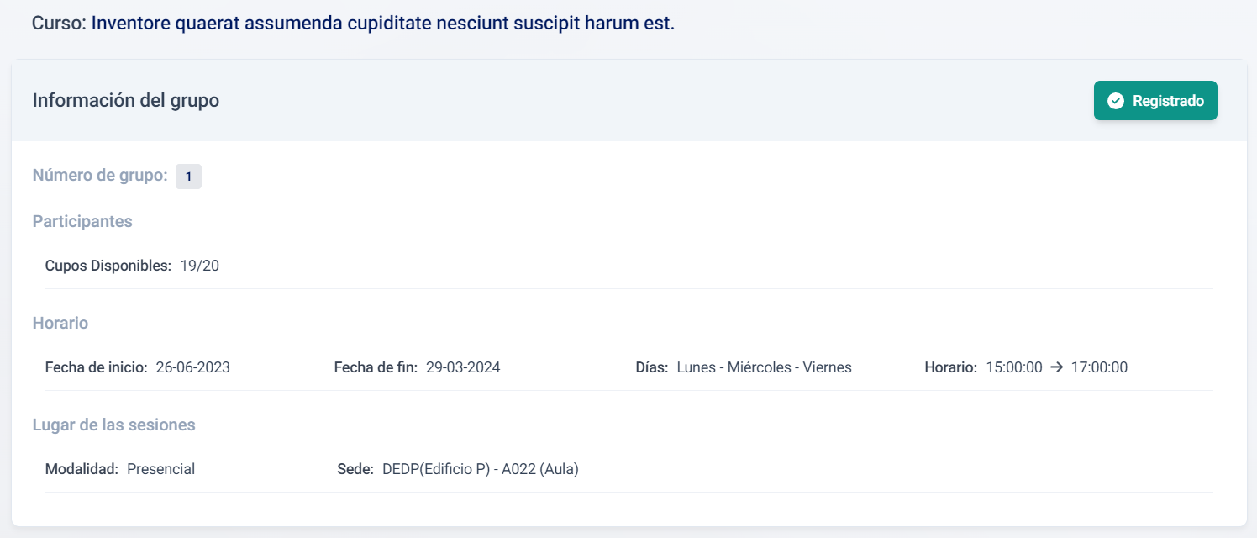The height and width of the screenshot is (538, 1257).
Task: Select the "Presencial" modality value
Action: [x=161, y=469]
